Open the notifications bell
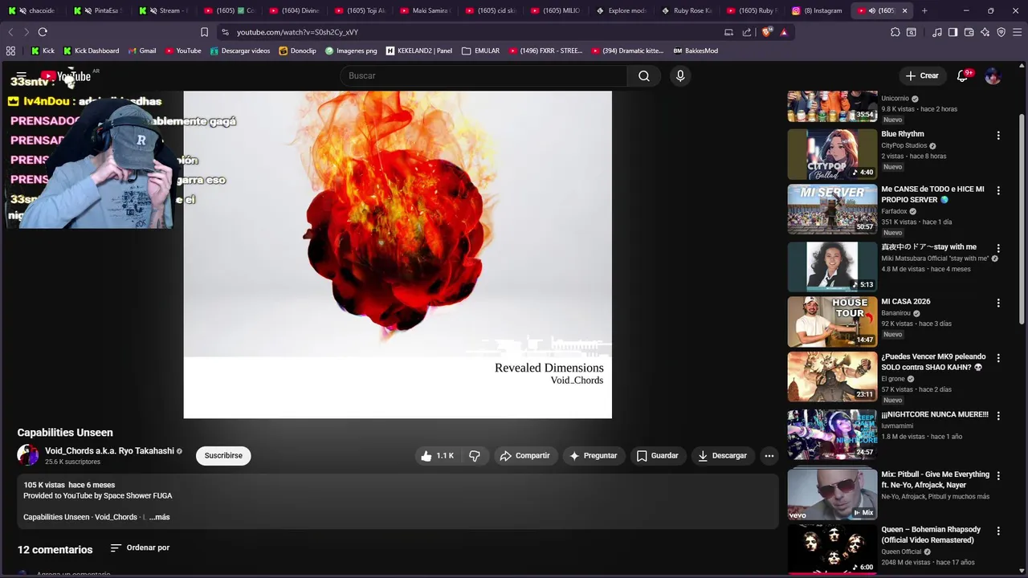1028x578 pixels. [962, 75]
